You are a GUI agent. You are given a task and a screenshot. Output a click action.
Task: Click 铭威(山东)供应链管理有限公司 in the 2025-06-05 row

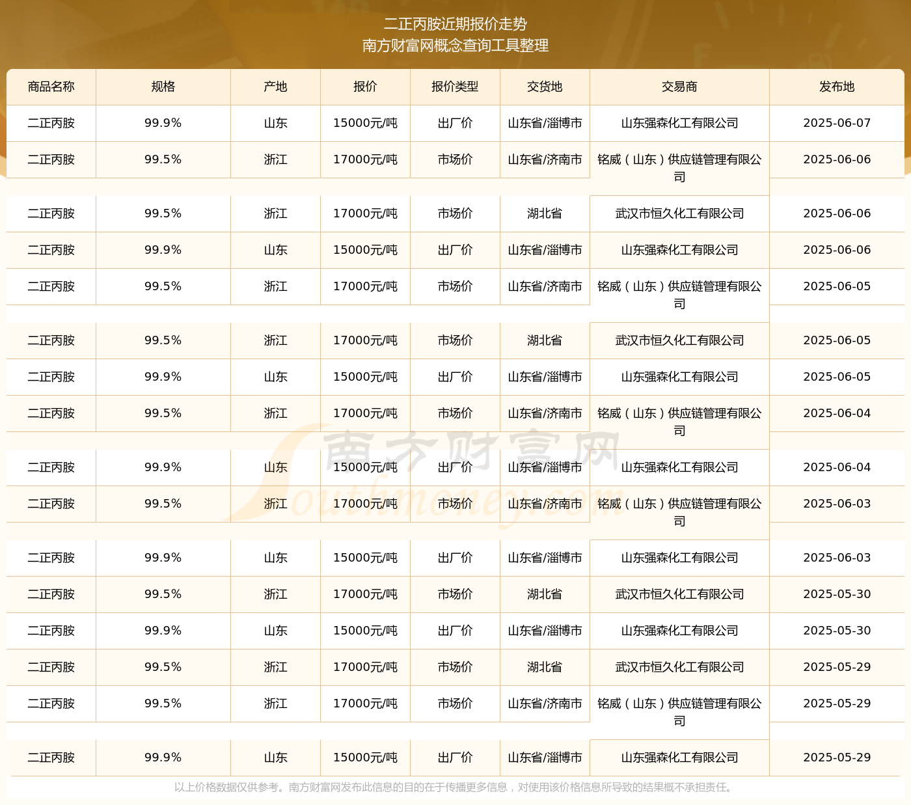point(679,295)
